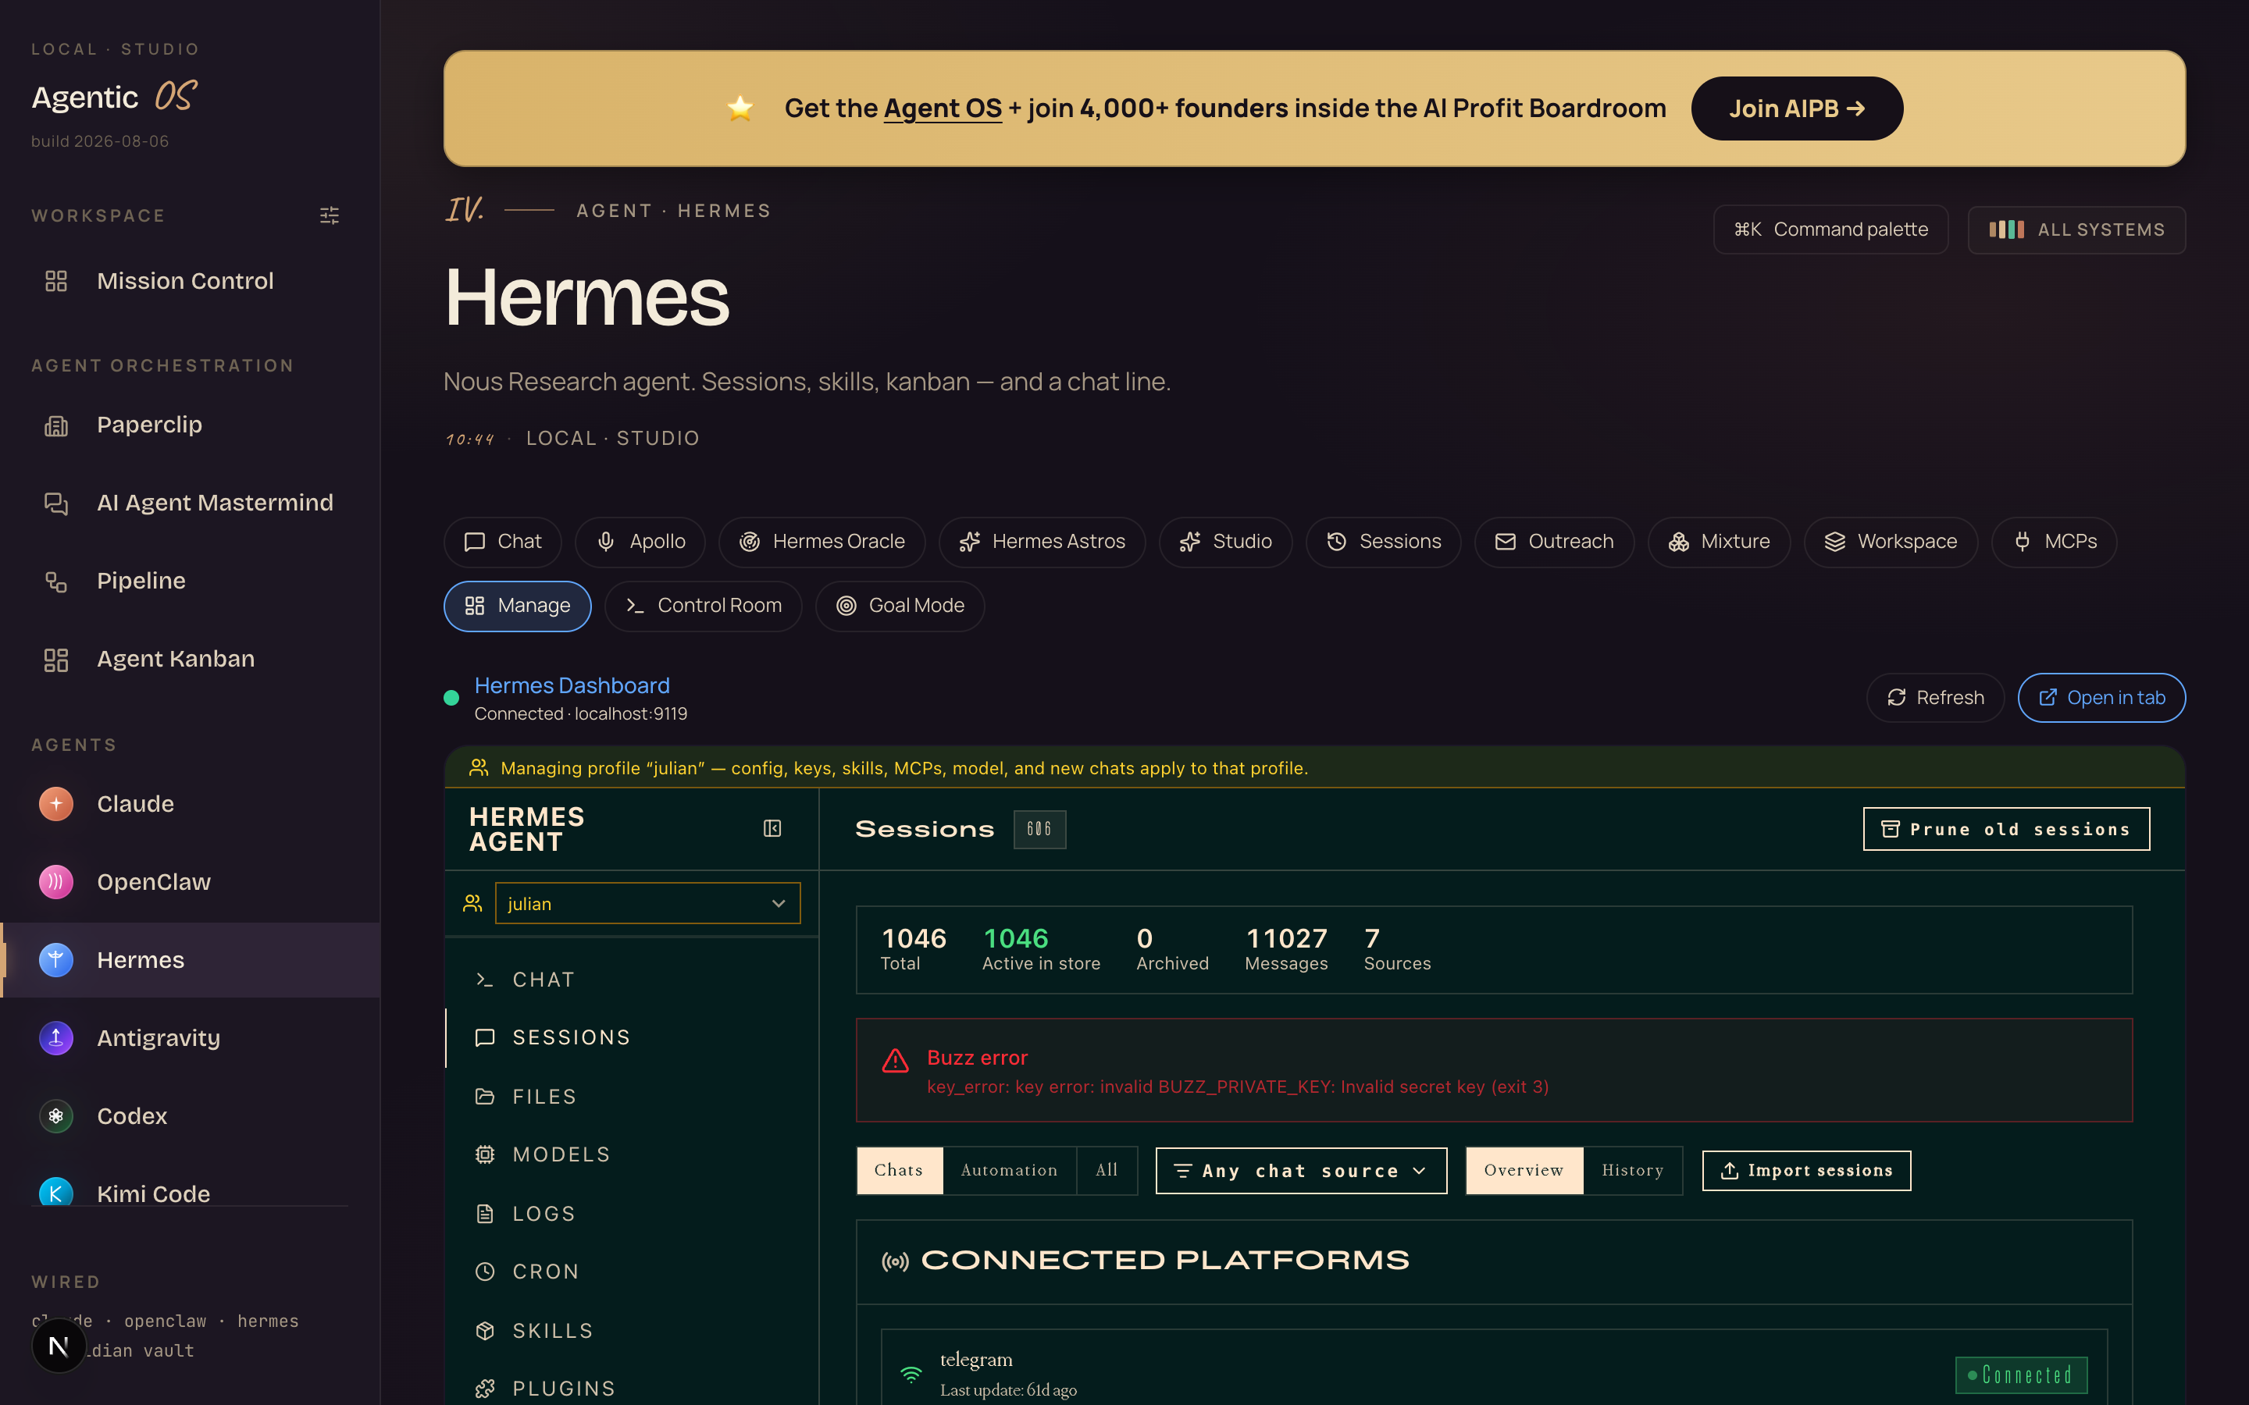The height and width of the screenshot is (1405, 2249).
Task: Open the Sessions pill tab
Action: 1383,542
